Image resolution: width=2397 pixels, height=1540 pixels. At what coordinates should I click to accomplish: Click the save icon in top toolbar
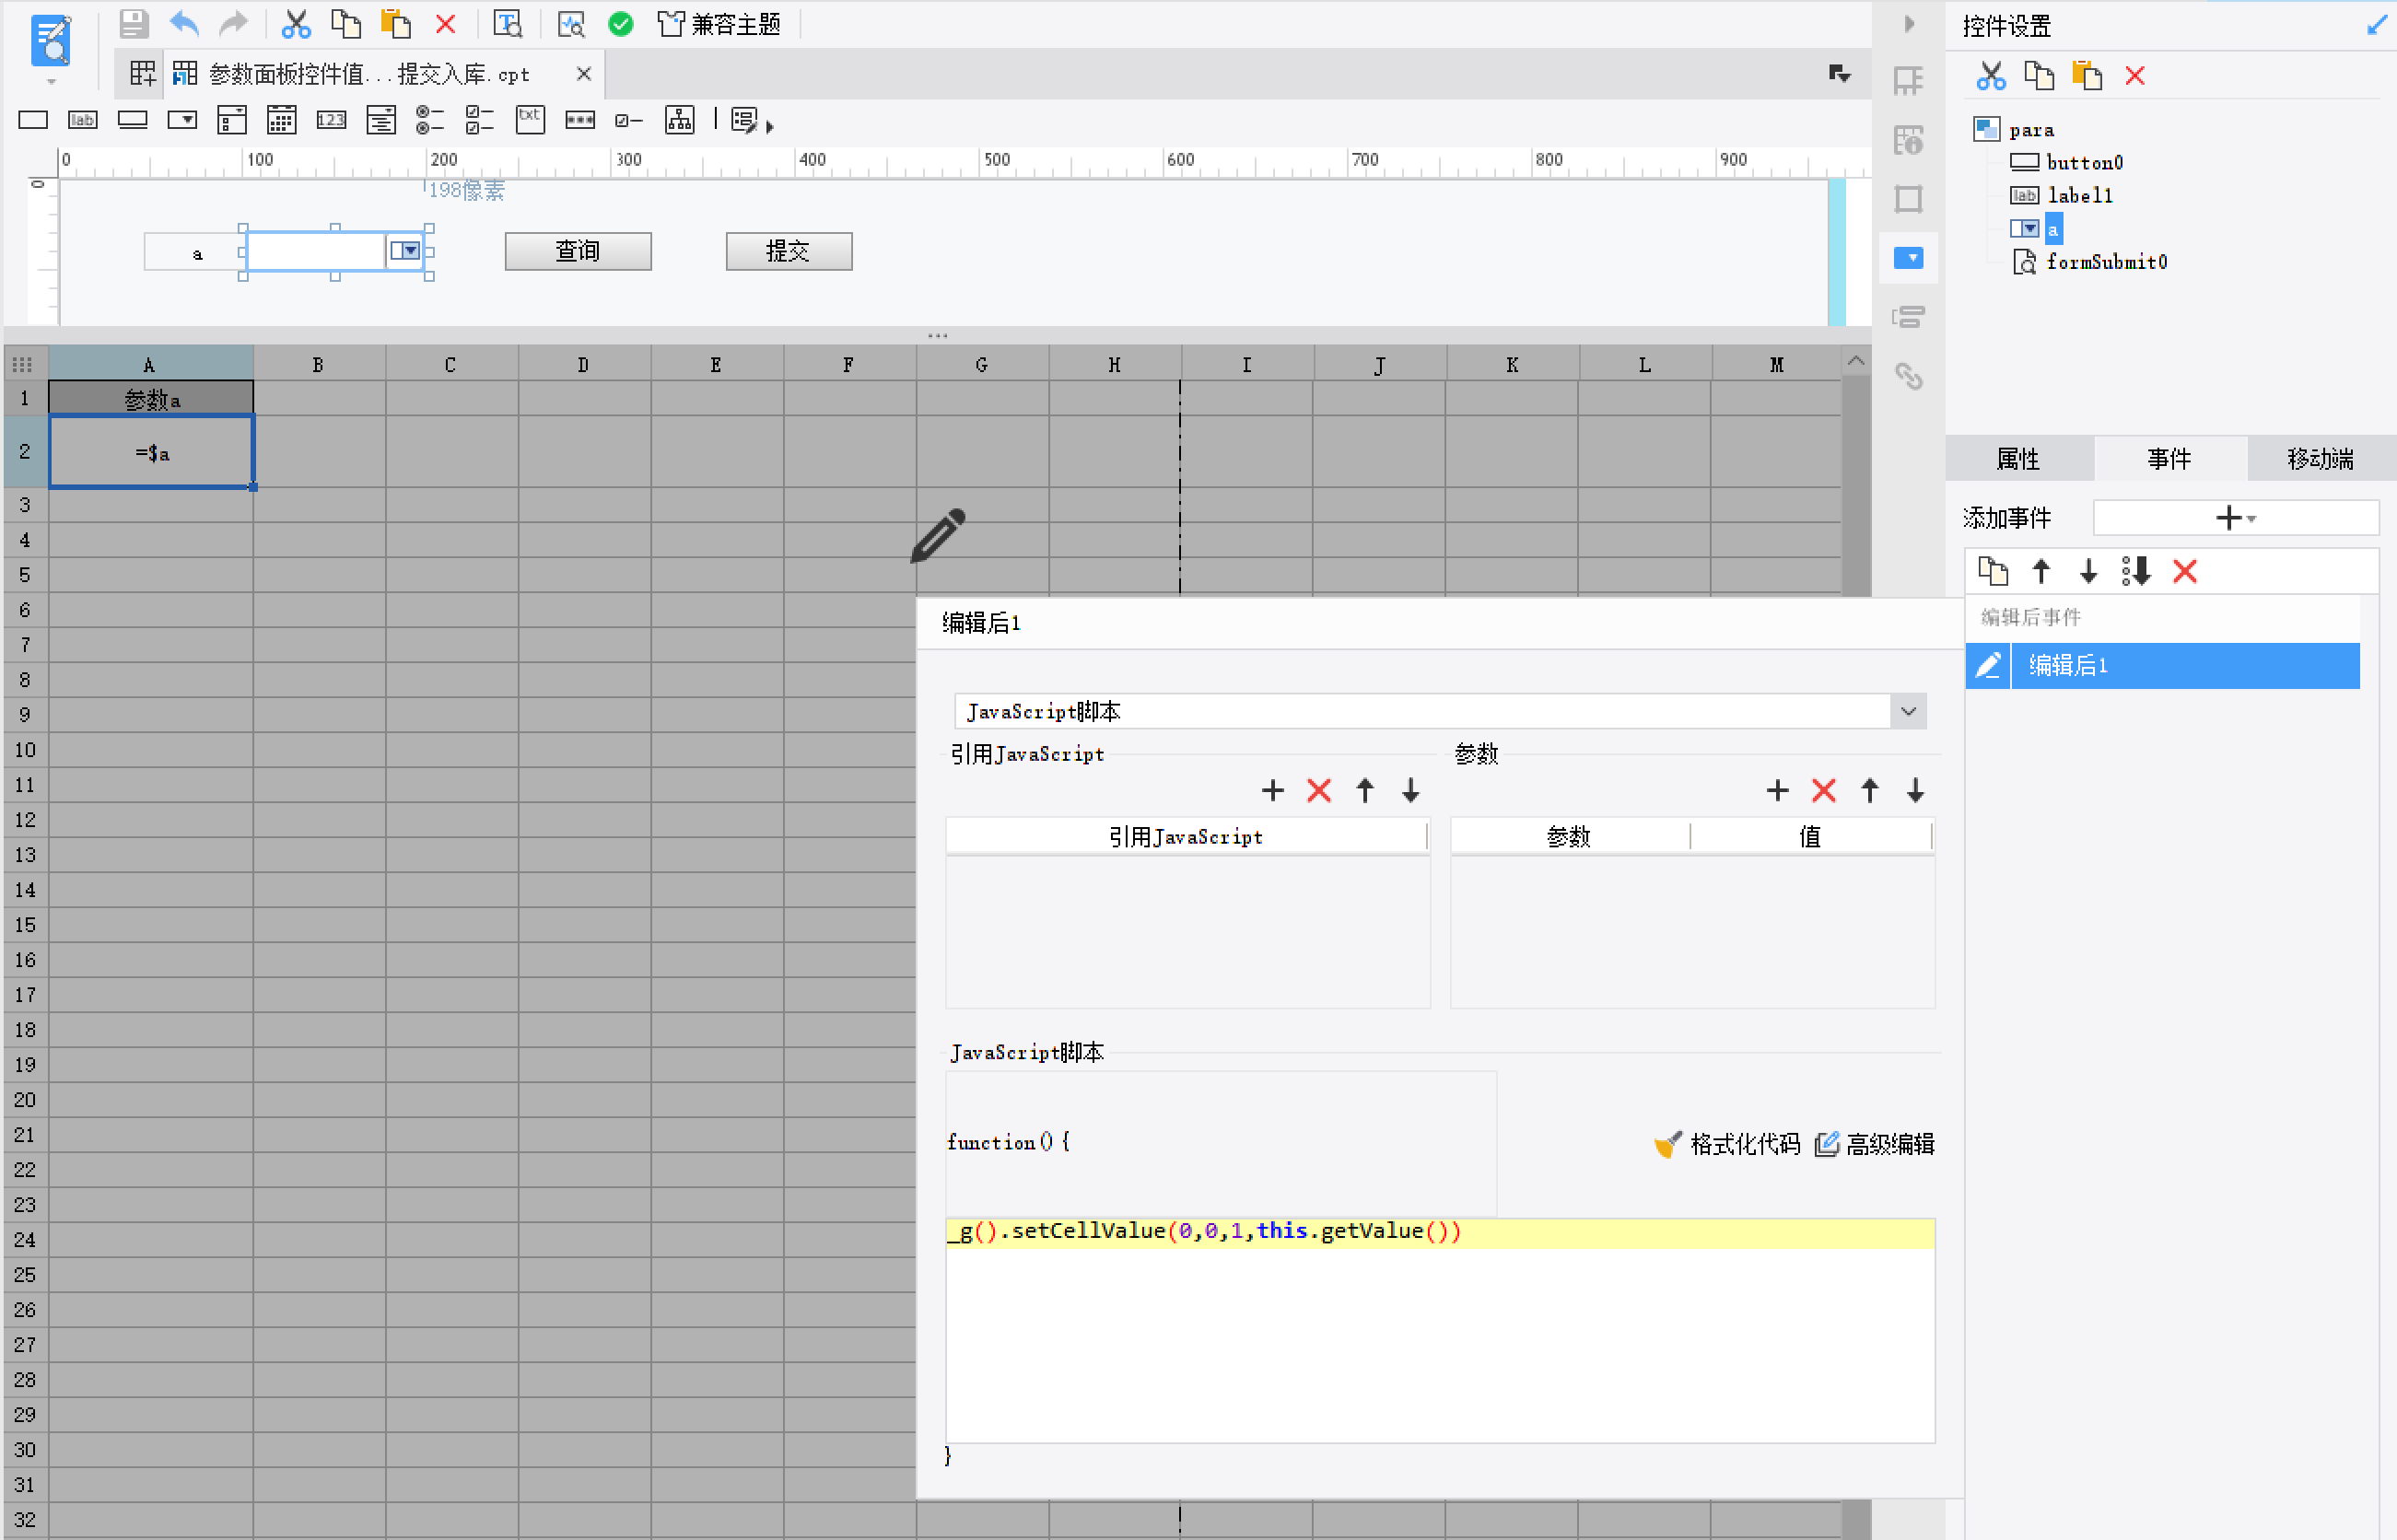point(133,23)
